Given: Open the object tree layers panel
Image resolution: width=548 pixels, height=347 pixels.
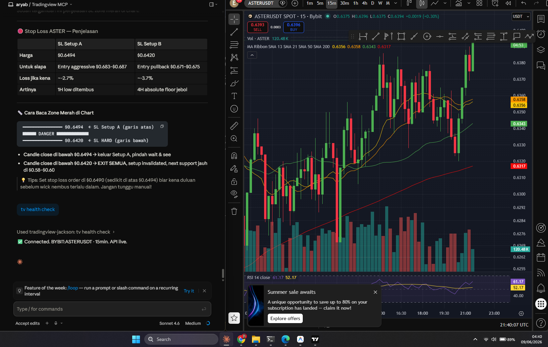Looking at the screenshot, I should [541, 50].
